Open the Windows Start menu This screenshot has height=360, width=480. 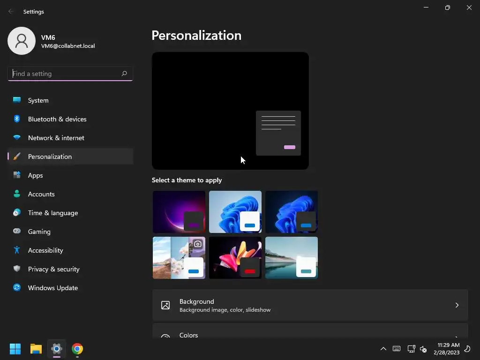(x=15, y=349)
